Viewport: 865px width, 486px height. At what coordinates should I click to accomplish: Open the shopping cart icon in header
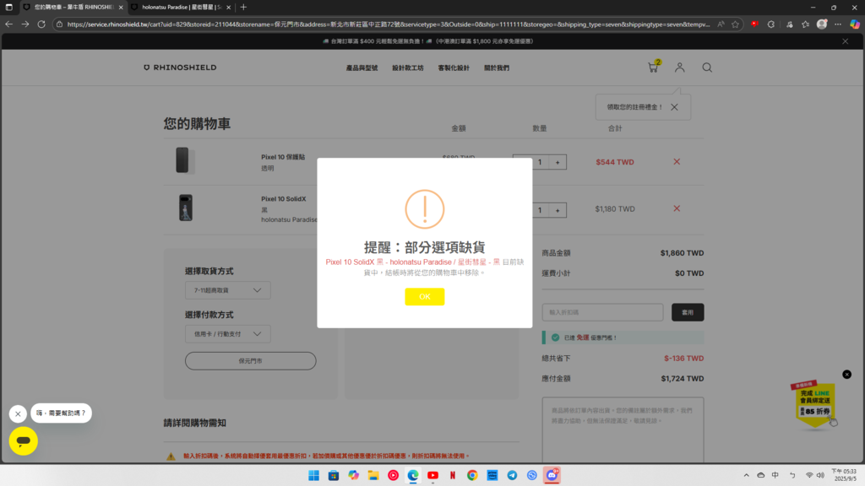pos(653,67)
